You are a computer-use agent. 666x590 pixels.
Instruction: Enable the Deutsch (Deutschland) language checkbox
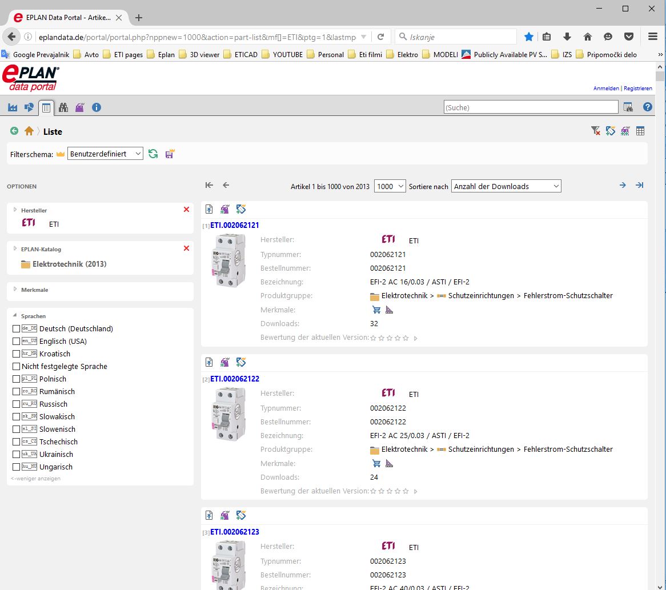[x=16, y=328]
